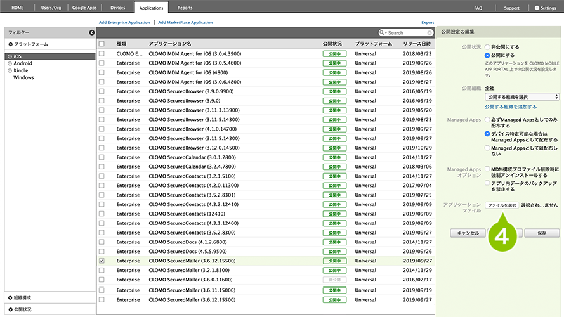Clear the search field icon
This screenshot has height=317, width=564.
pyautogui.click(x=430, y=33)
